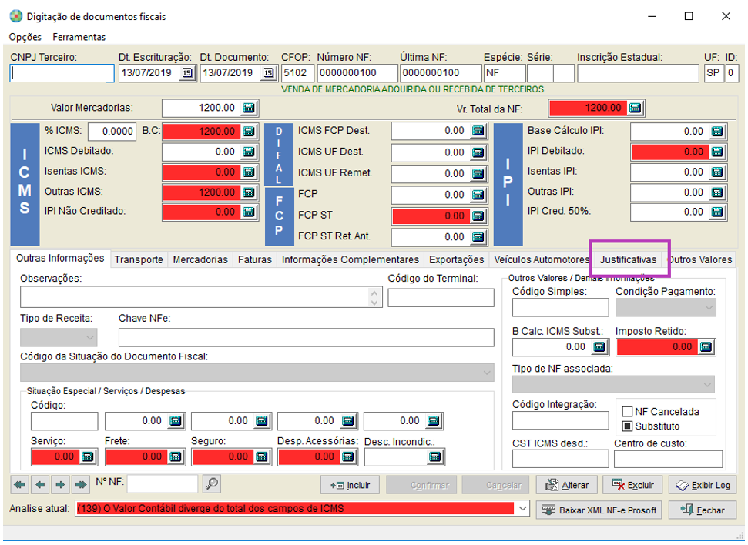Go to first record arrow
Image resolution: width=748 pixels, height=545 pixels.
pos(19,485)
